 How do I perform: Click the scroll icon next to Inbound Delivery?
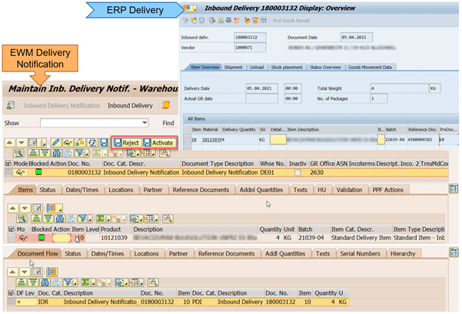165,105
